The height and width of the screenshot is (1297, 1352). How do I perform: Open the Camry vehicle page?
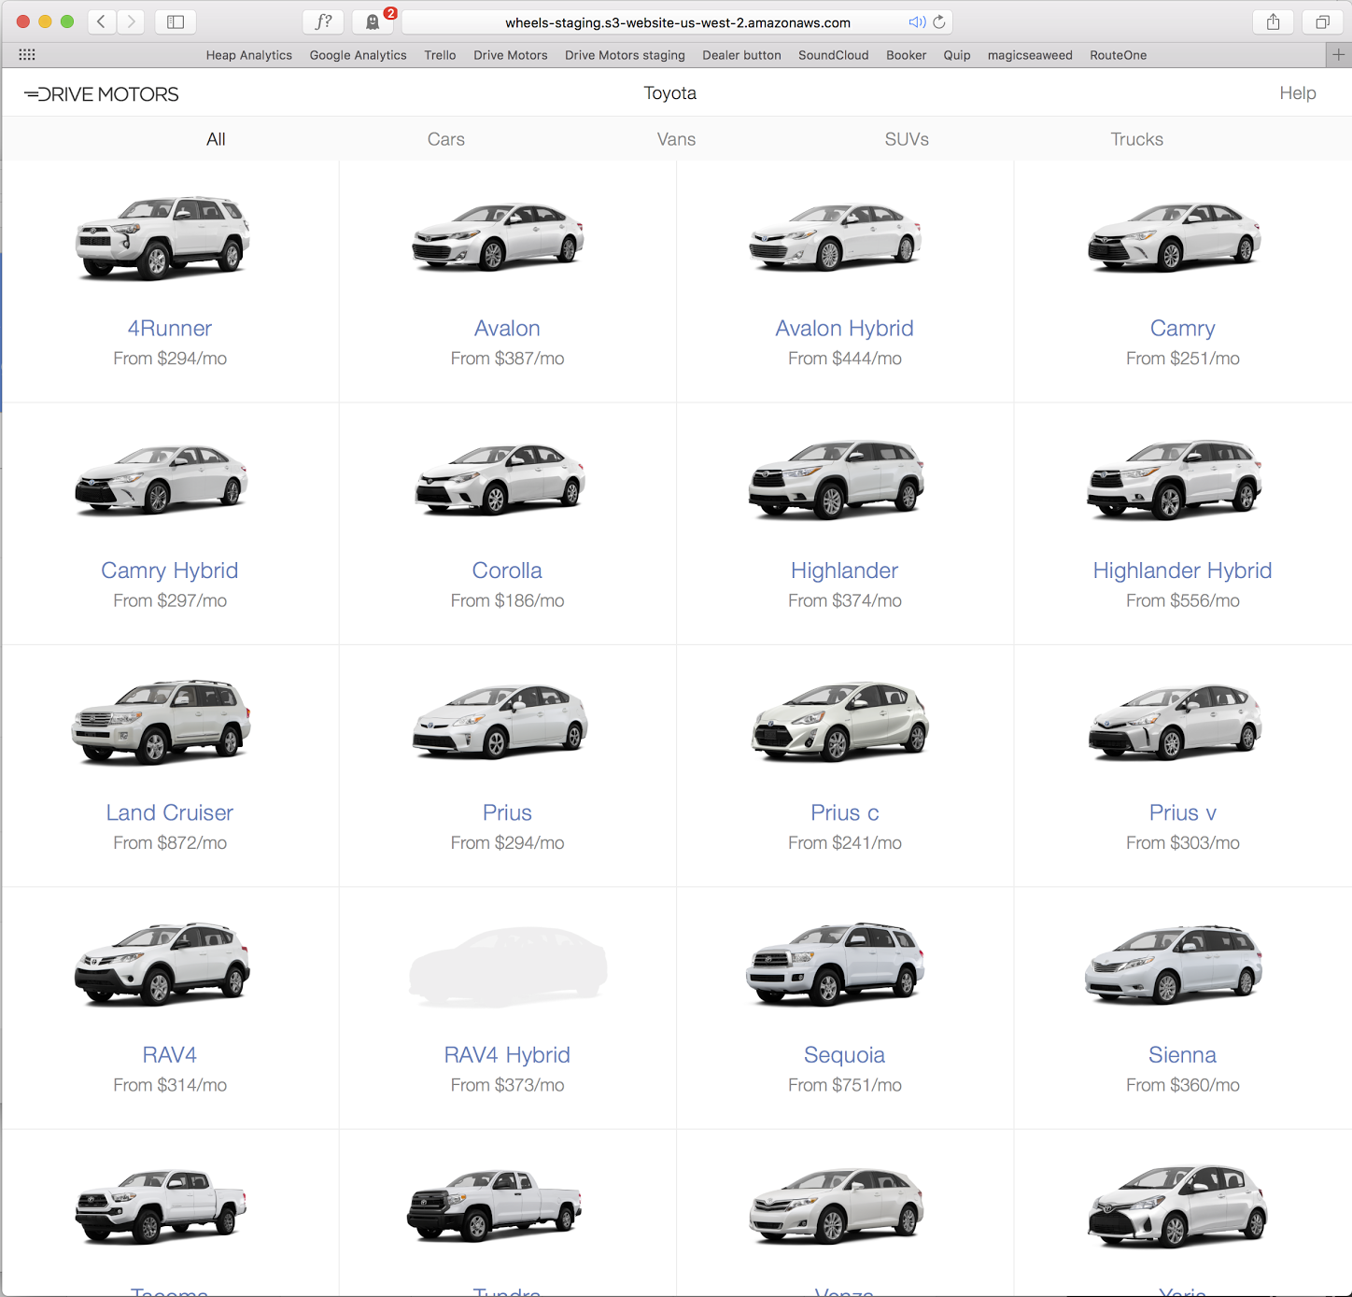point(1182,328)
